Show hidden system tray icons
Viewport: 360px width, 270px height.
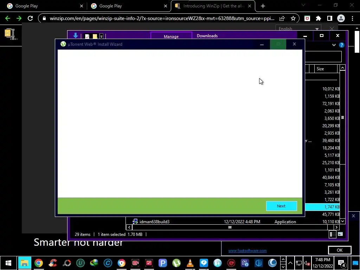click(x=290, y=263)
